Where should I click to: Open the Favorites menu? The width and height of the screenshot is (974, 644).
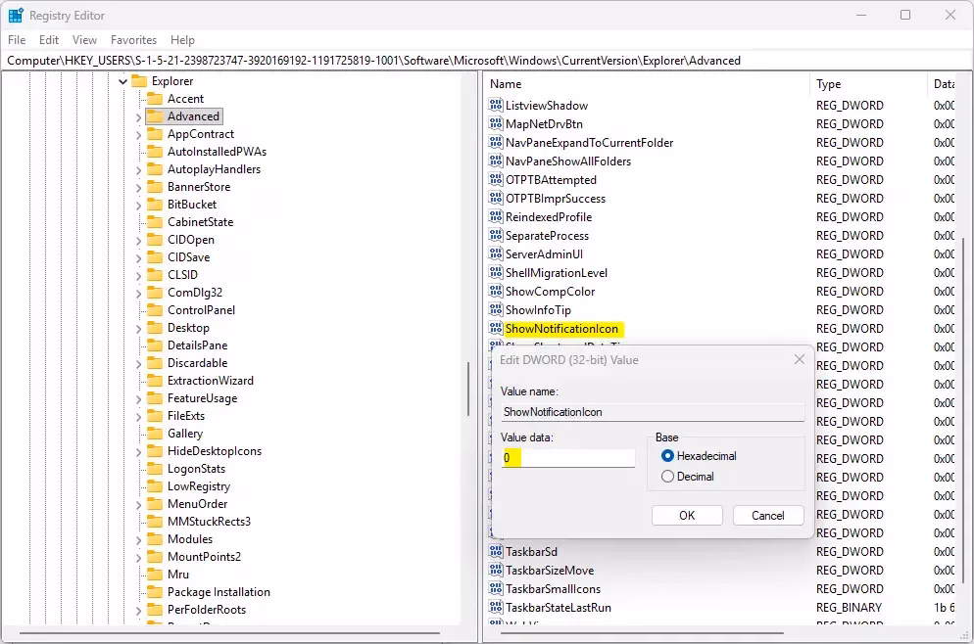coord(133,40)
